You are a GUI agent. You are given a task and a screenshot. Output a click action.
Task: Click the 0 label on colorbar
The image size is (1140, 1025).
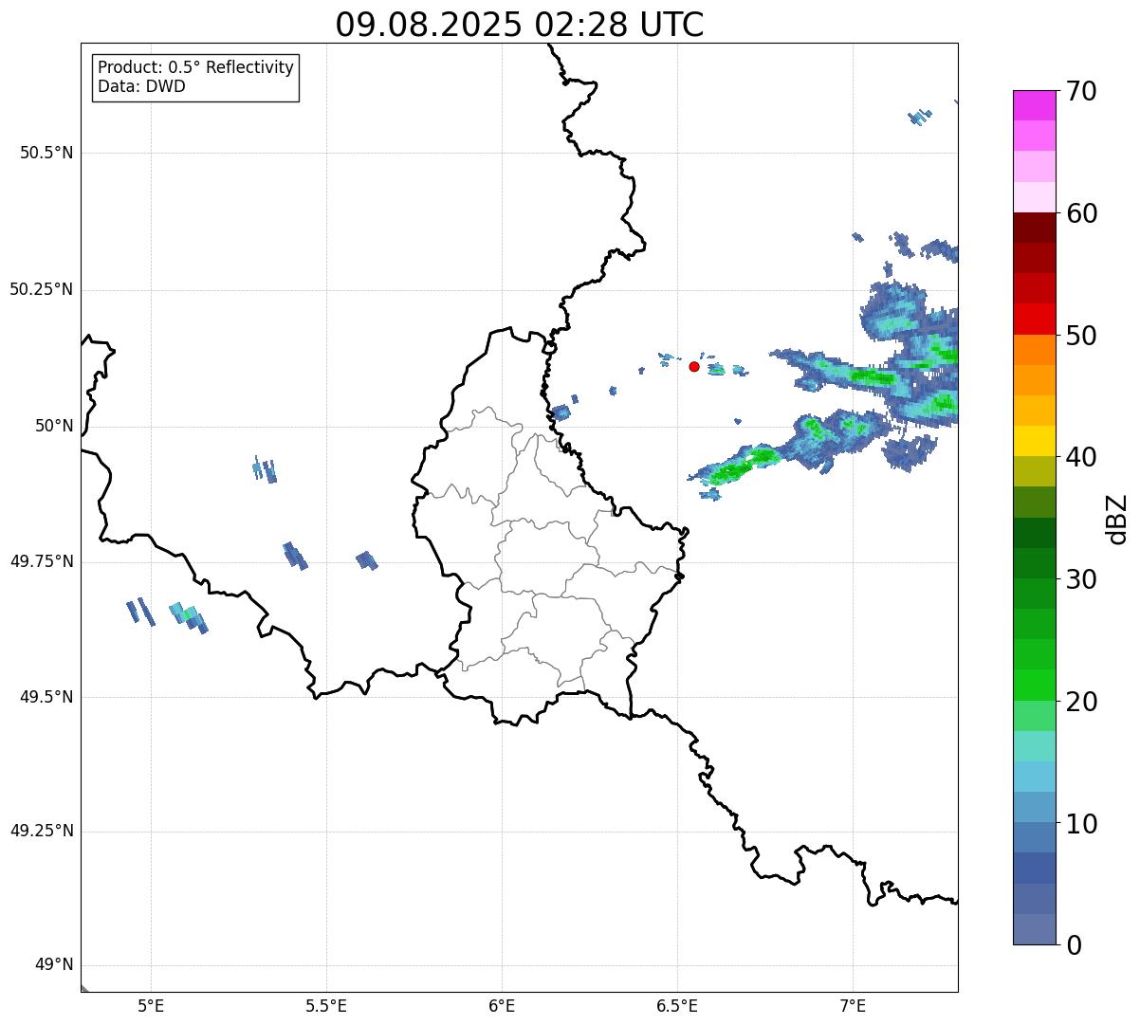tap(1074, 945)
